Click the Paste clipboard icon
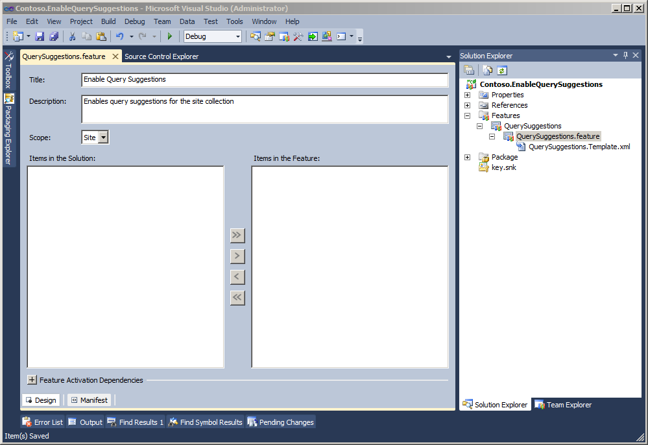 (x=101, y=36)
